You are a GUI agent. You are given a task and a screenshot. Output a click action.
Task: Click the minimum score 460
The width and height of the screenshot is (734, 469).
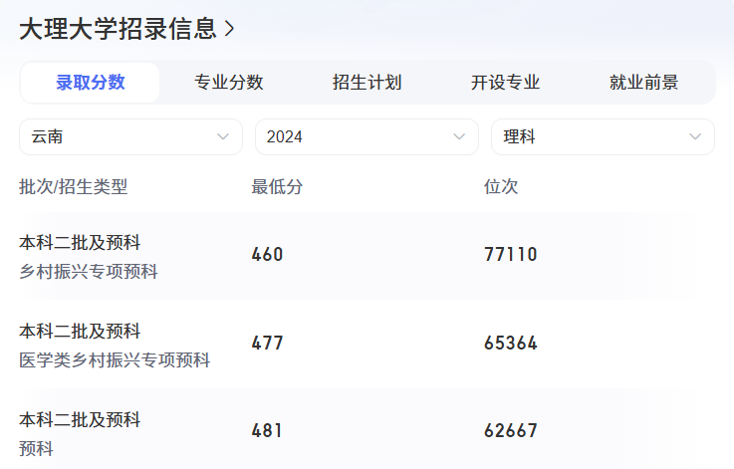(267, 255)
